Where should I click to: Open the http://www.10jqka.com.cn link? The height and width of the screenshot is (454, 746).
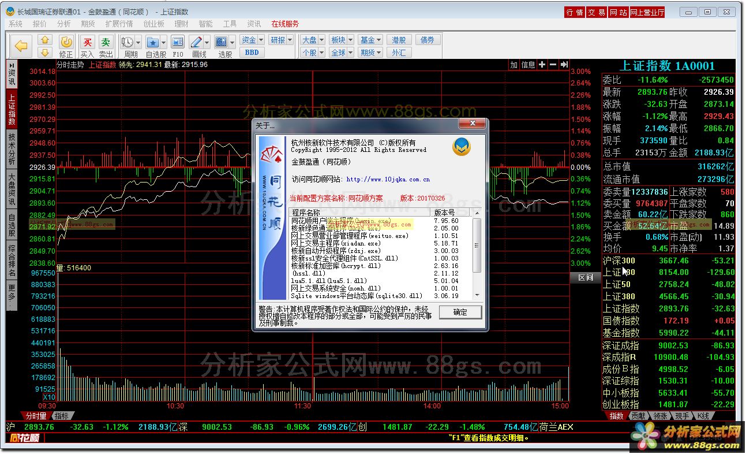[388, 180]
